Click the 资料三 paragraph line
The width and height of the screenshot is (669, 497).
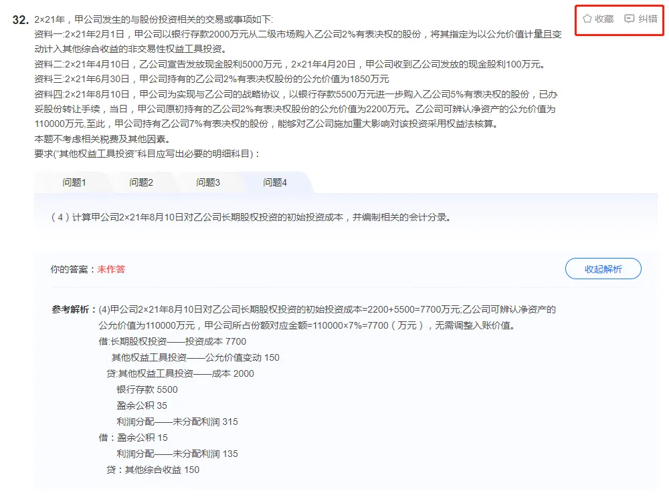tap(211, 79)
